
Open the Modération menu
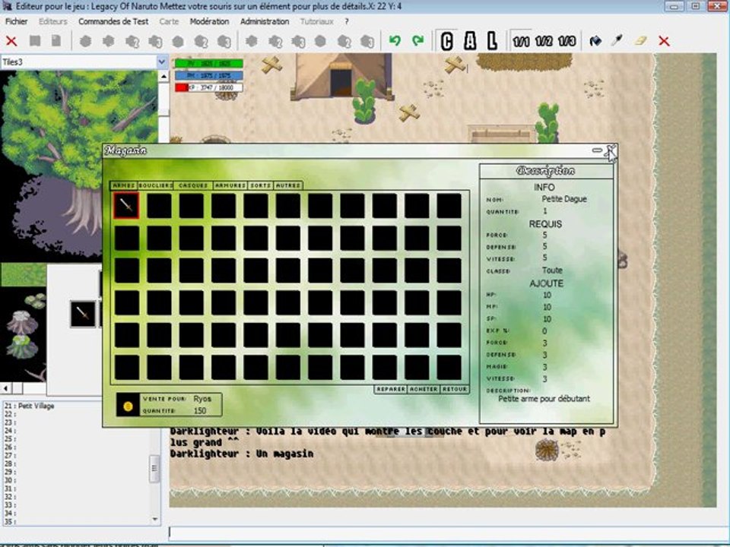(x=209, y=21)
